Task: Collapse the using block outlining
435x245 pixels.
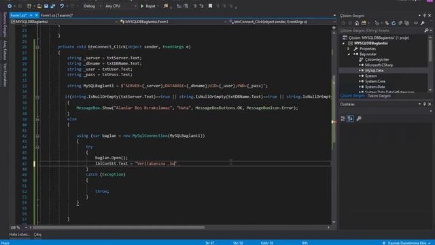Action: pos(37,136)
